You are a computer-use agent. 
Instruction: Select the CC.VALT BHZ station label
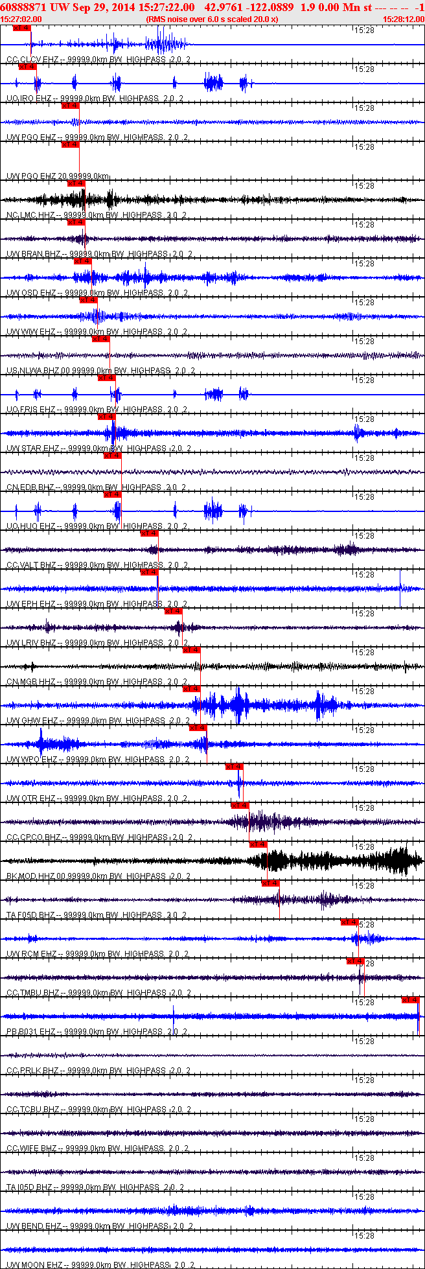pos(98,565)
